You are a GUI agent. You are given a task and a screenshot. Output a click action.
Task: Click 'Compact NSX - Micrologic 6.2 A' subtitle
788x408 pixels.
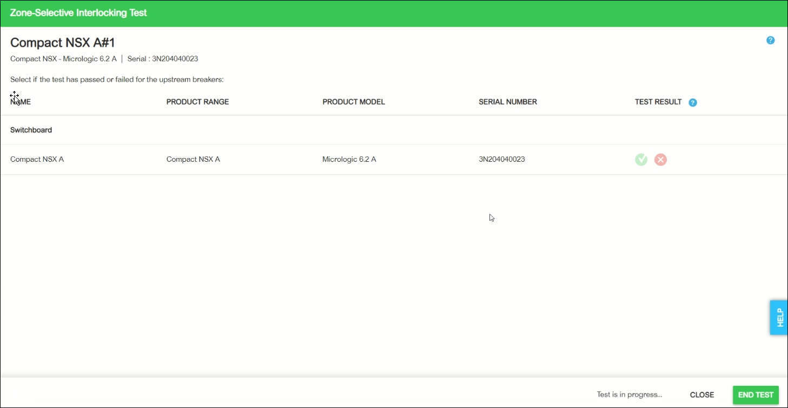[x=63, y=59]
